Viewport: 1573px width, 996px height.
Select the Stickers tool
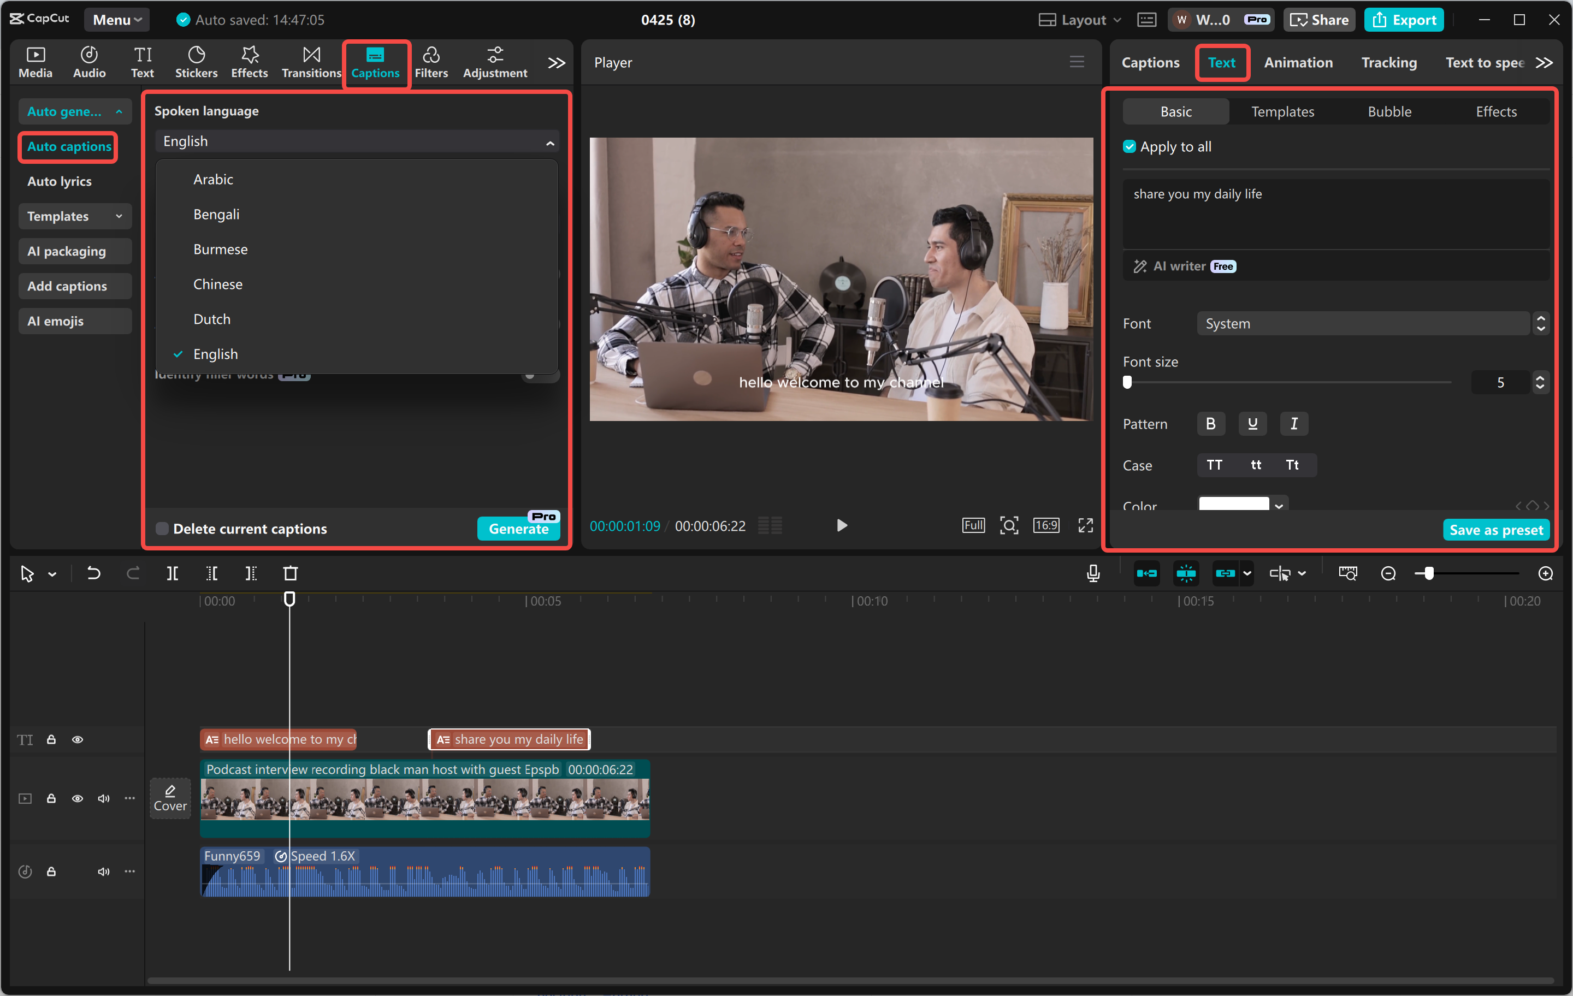(x=196, y=61)
